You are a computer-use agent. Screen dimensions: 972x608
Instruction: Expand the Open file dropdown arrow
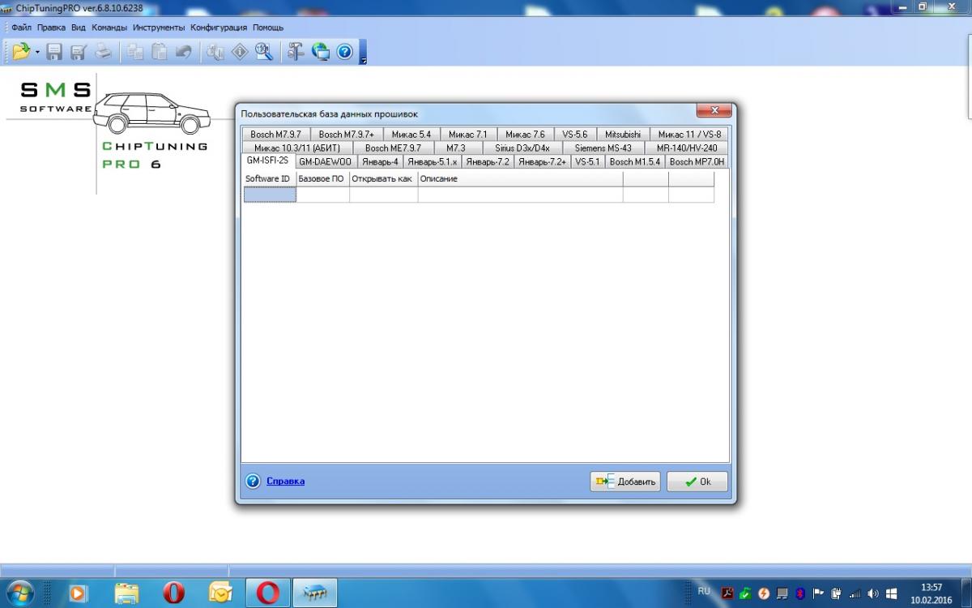coord(37,52)
